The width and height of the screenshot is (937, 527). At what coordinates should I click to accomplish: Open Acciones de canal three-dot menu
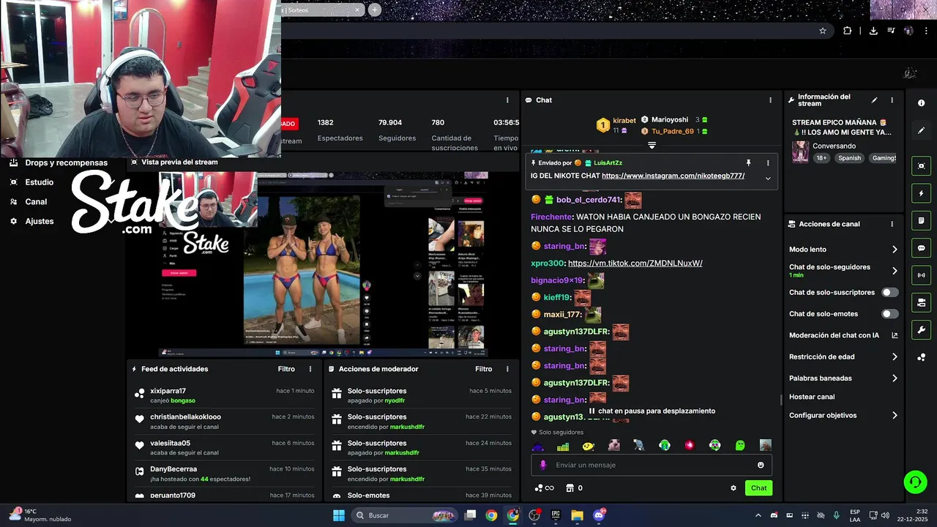point(892,225)
